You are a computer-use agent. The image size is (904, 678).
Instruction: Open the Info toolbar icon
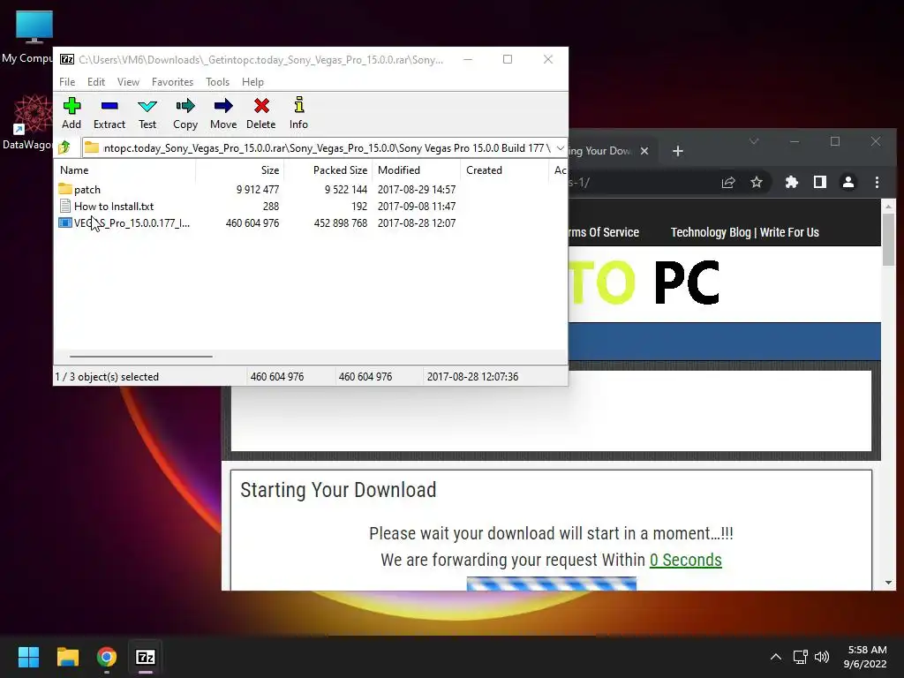pyautogui.click(x=298, y=113)
